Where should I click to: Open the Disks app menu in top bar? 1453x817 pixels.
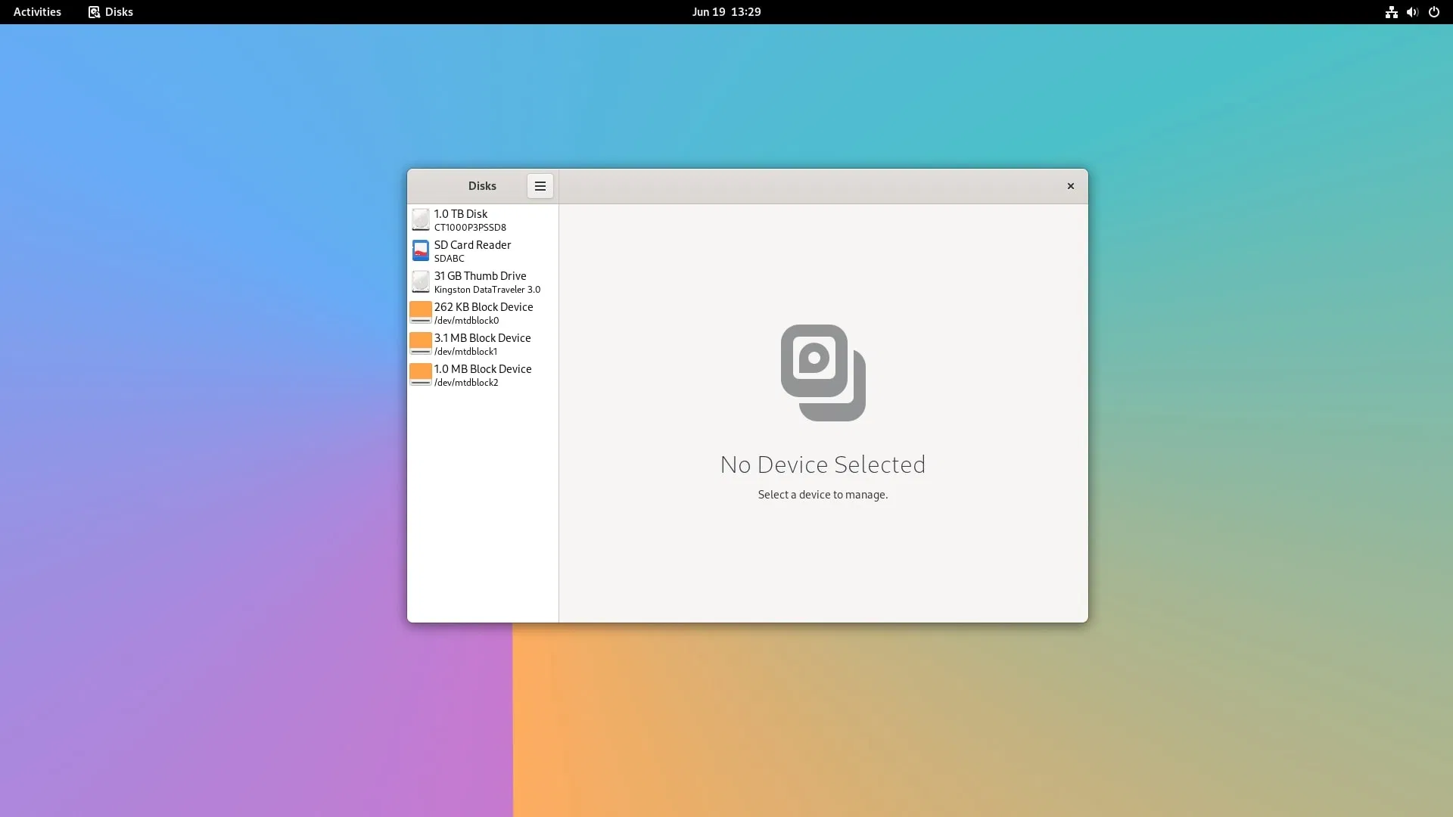tap(110, 12)
